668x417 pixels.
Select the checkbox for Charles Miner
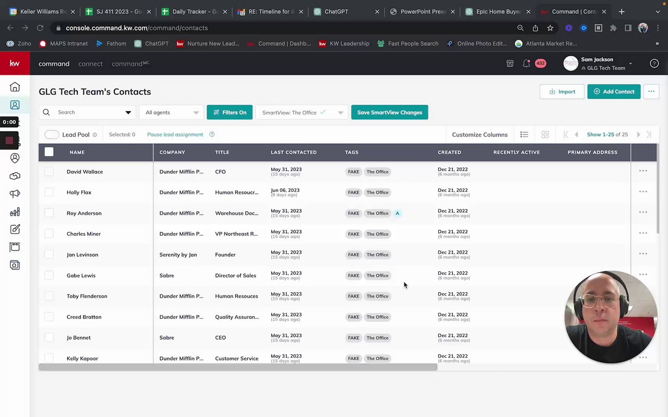click(x=49, y=234)
